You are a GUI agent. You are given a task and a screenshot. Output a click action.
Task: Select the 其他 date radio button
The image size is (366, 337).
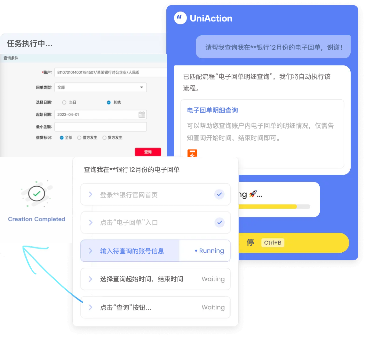point(108,102)
